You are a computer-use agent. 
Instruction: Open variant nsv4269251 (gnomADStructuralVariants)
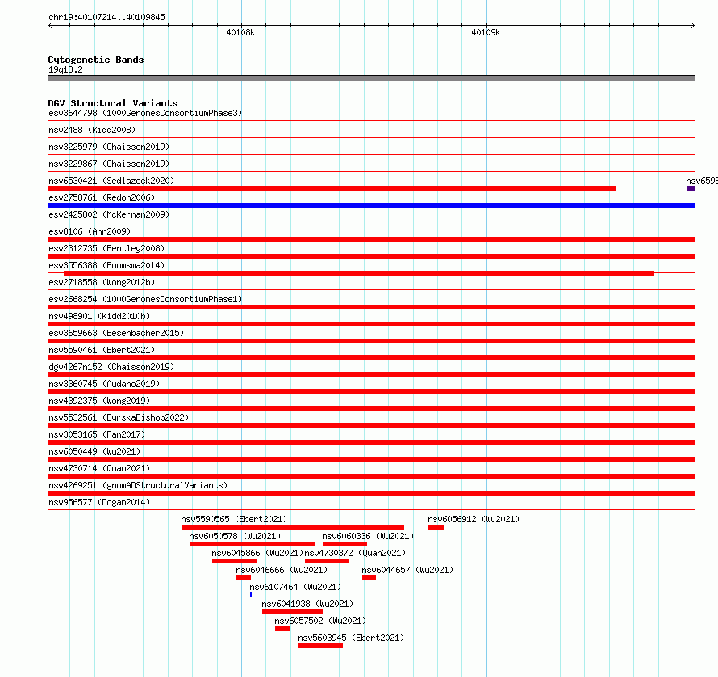tap(138, 485)
